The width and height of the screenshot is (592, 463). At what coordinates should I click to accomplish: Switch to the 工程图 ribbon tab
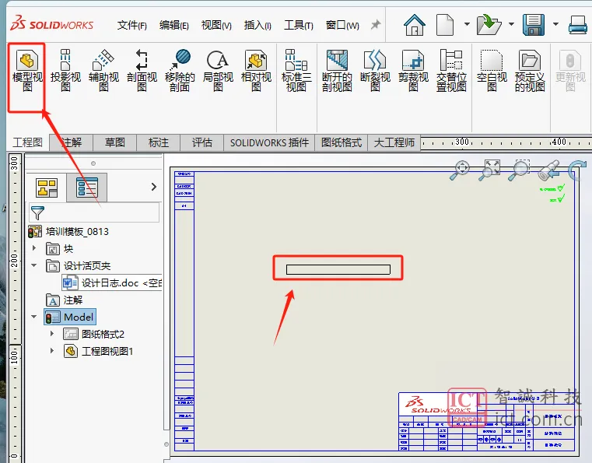pyautogui.click(x=27, y=142)
